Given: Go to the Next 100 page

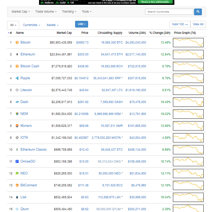Looking at the screenshot, I should [180, 24].
